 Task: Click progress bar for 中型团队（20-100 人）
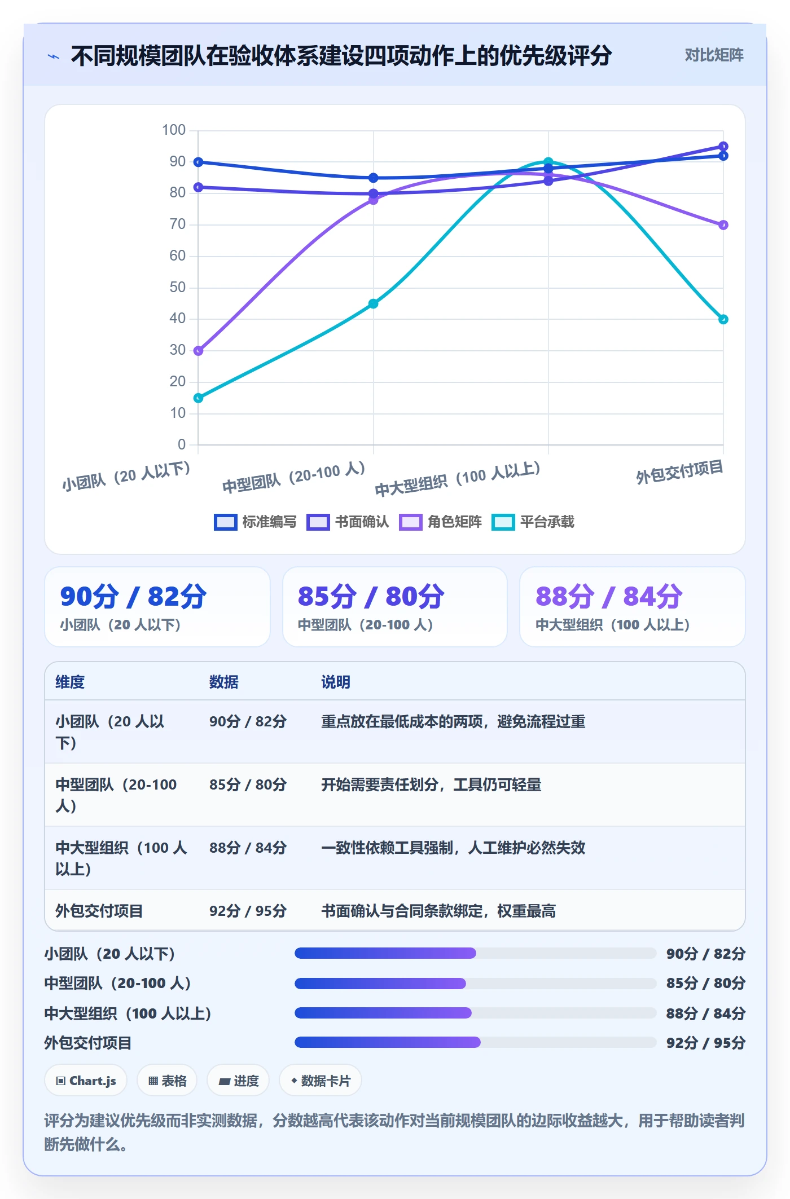(x=475, y=983)
